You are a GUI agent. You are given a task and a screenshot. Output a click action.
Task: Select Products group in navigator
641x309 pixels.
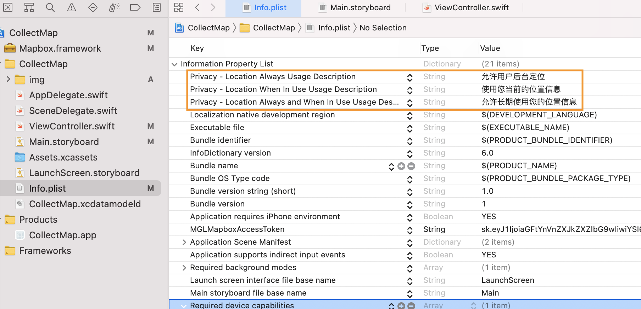[x=38, y=220]
